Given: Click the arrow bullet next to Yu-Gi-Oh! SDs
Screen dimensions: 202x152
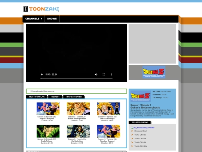Looking at the screenshot, I should 132,146.
